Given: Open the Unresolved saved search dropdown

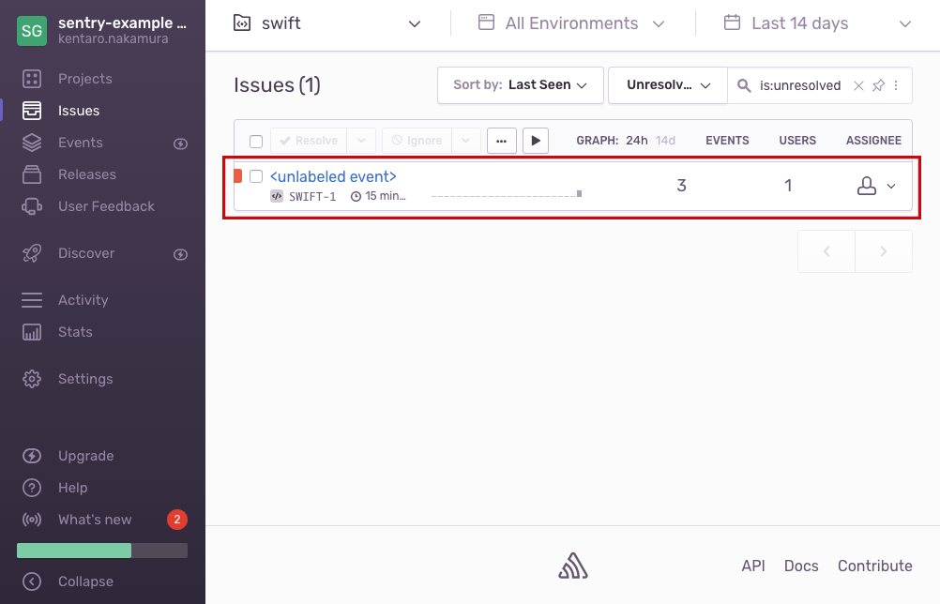Looking at the screenshot, I should pyautogui.click(x=668, y=85).
